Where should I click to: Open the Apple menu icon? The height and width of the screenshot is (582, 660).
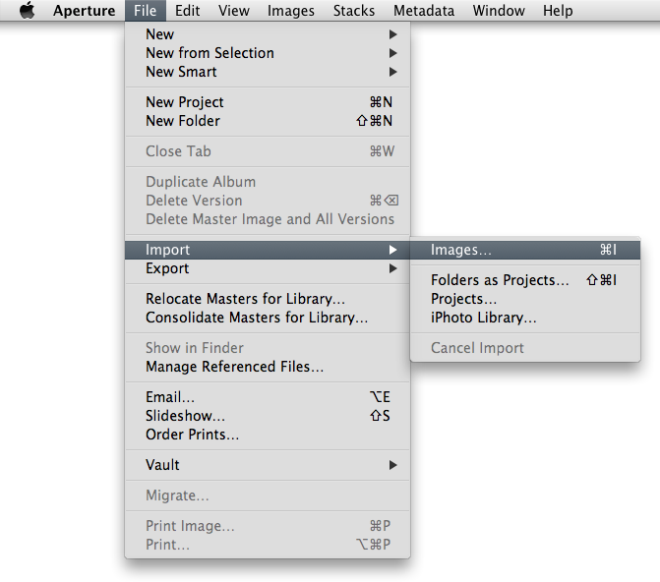[x=27, y=11]
